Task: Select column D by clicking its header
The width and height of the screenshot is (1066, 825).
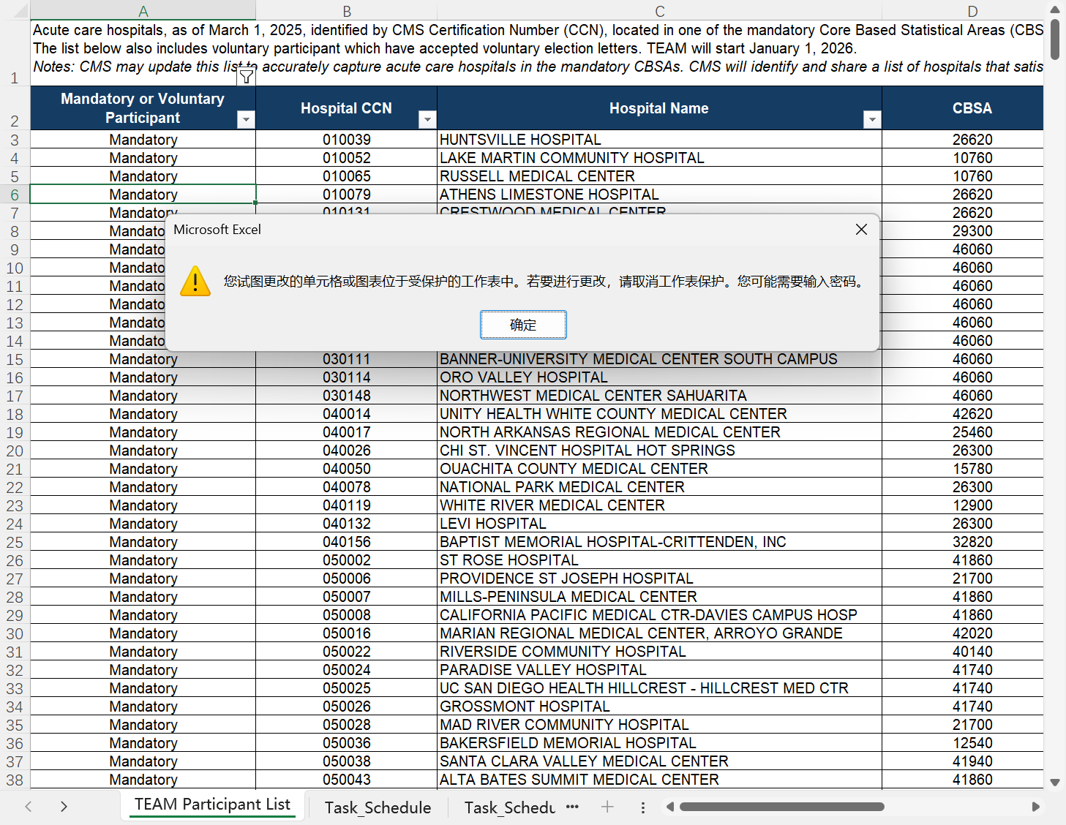Action: point(972,11)
